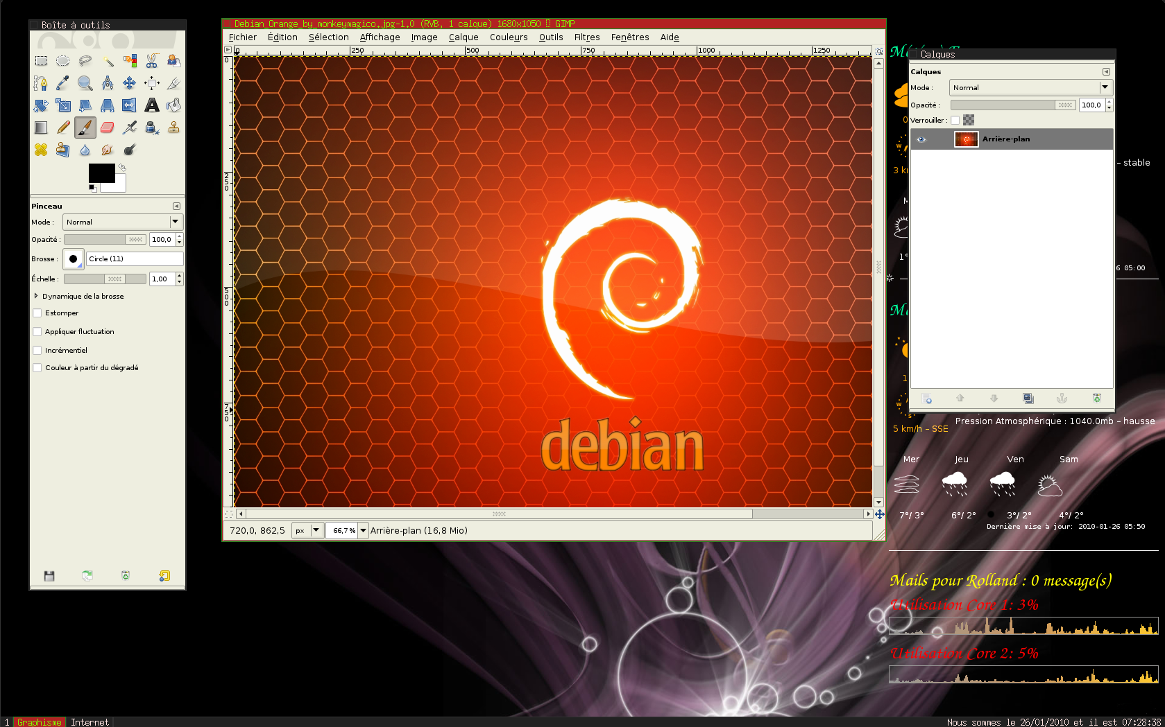Switch to the Graphisme workspace in taskbar
Screen dimensions: 1165x727
tap(40, 722)
